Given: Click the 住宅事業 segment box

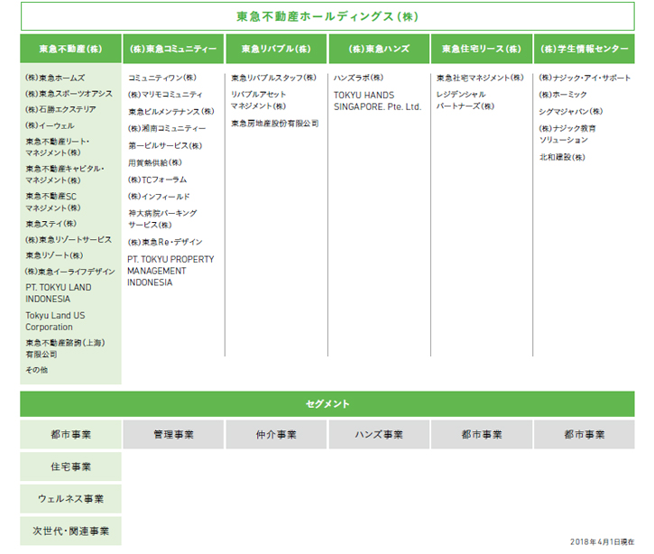Looking at the screenshot, I should tap(70, 466).
